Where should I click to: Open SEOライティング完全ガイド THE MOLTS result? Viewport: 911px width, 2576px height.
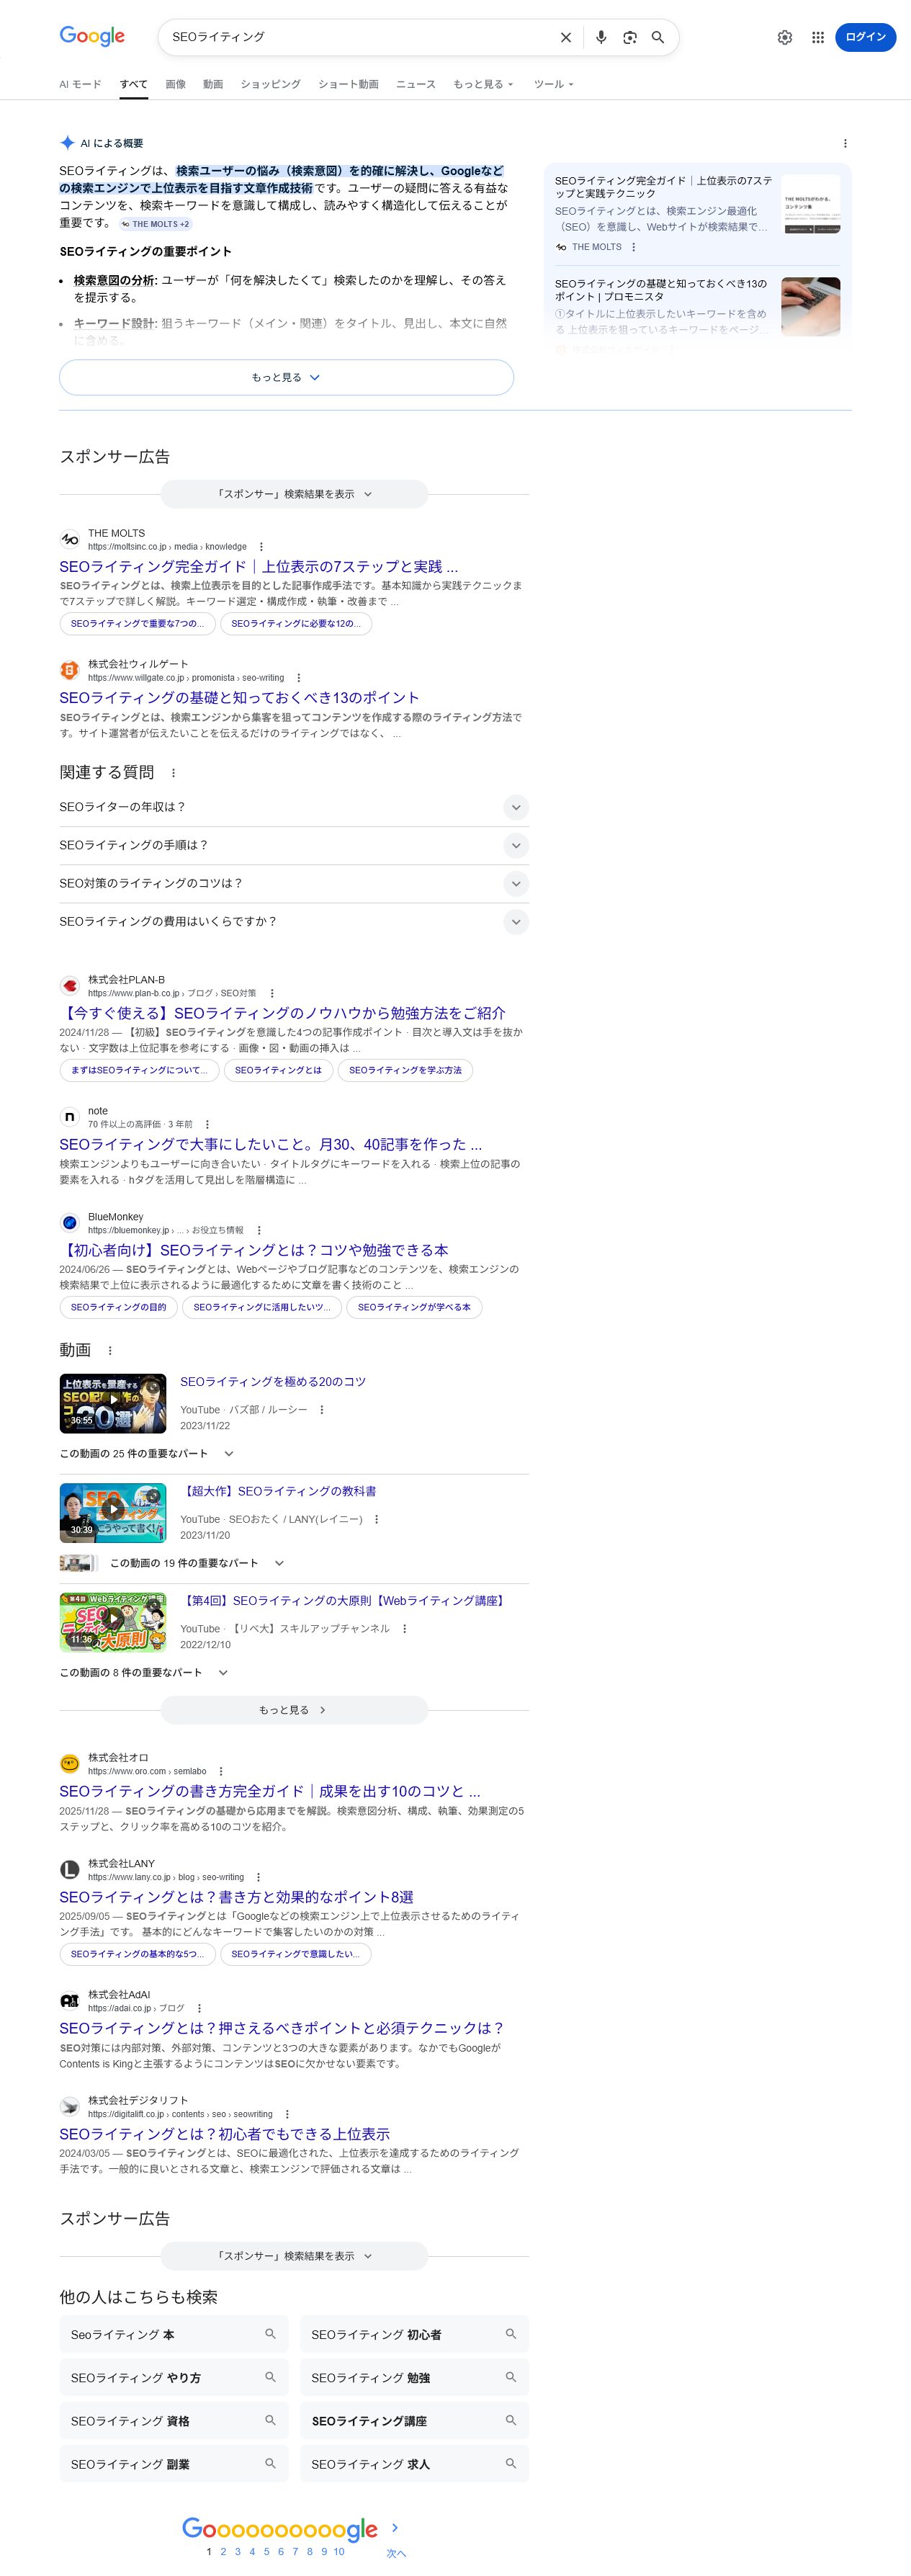click(x=259, y=567)
